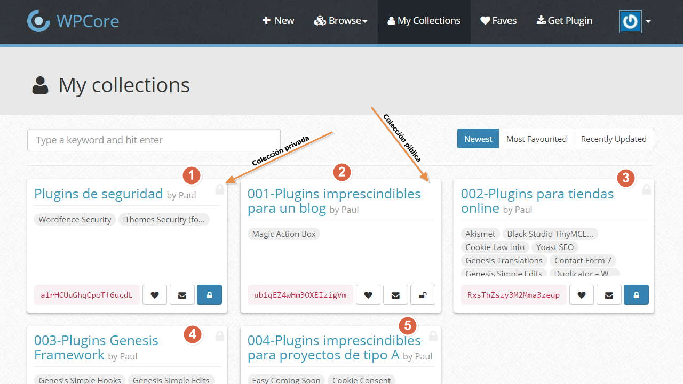Open 003-Plugins Genesis Framework collection
The height and width of the screenshot is (384, 683).
tap(96, 347)
